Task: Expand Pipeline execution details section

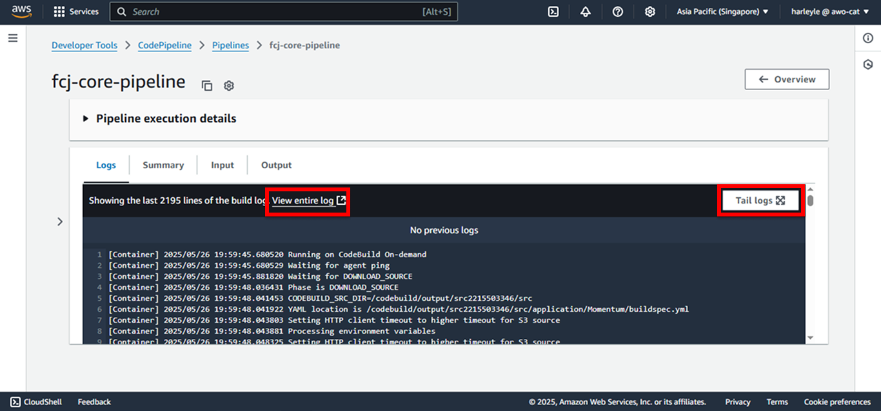Action: coord(160,119)
